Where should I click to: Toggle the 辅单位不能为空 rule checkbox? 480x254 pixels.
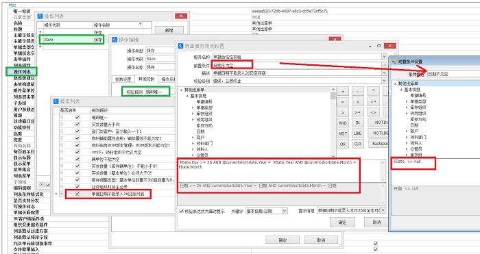77,159
